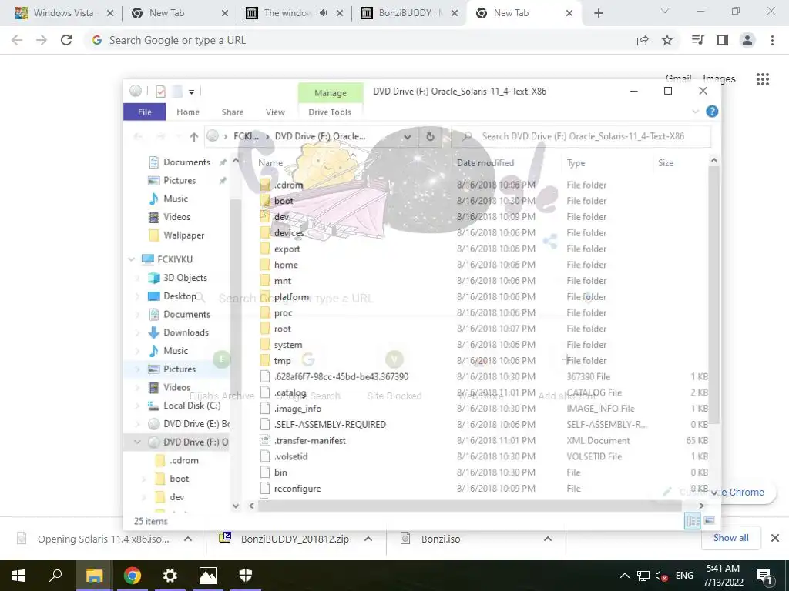Click the file list vertical scrollbar
This screenshot has width=789, height=591.
click(713, 295)
